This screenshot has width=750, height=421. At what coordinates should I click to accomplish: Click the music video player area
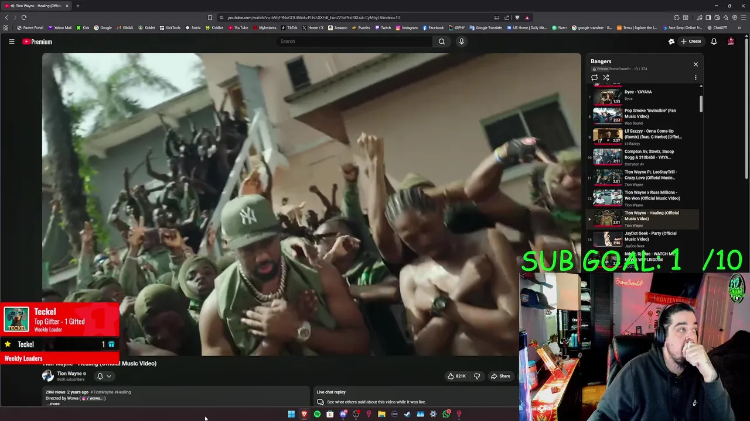click(311, 205)
